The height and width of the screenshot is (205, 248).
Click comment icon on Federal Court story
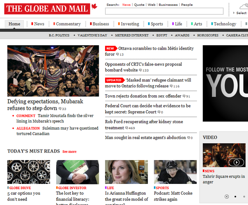[159, 112]
